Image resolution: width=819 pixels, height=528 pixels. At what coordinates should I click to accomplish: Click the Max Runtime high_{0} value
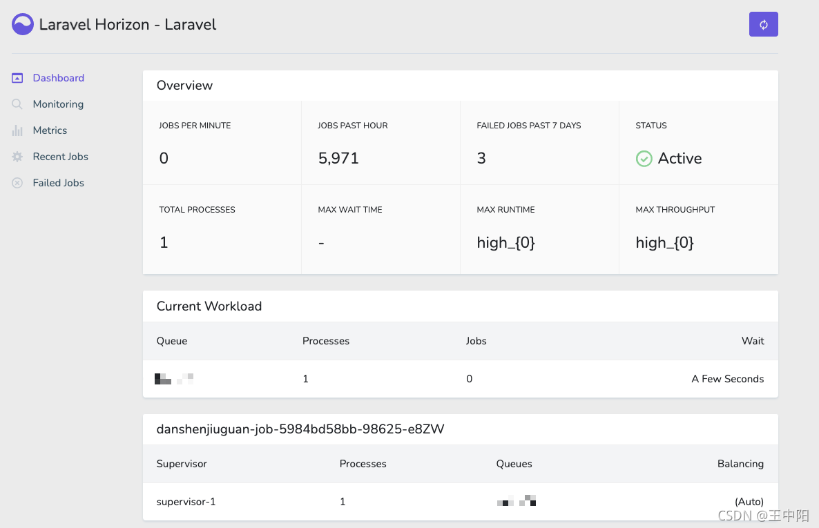(505, 242)
